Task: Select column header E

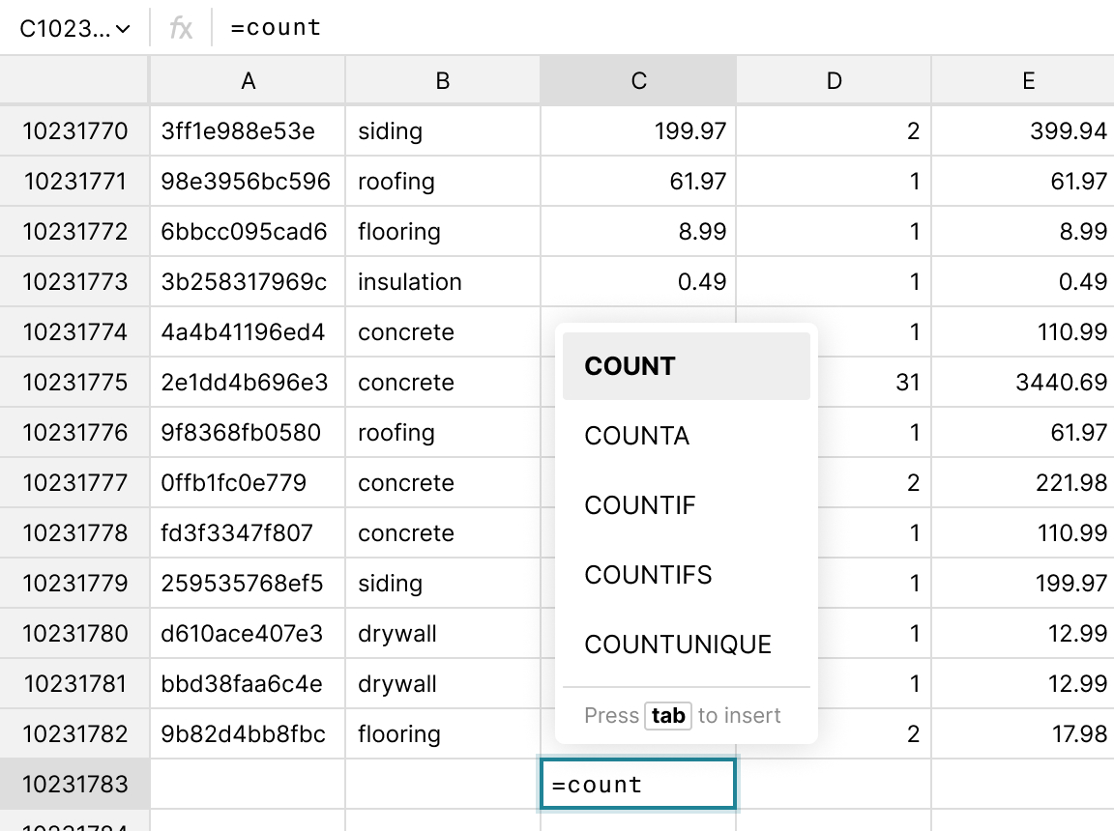Action: pyautogui.click(x=1028, y=81)
